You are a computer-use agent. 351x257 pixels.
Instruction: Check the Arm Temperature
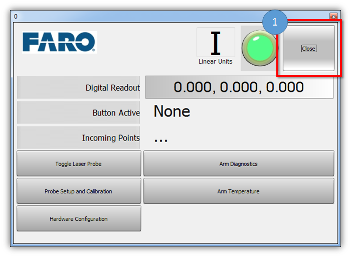(x=239, y=191)
